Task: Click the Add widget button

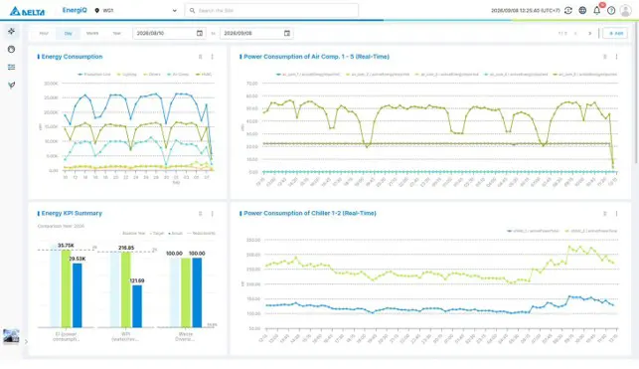Action: [615, 34]
